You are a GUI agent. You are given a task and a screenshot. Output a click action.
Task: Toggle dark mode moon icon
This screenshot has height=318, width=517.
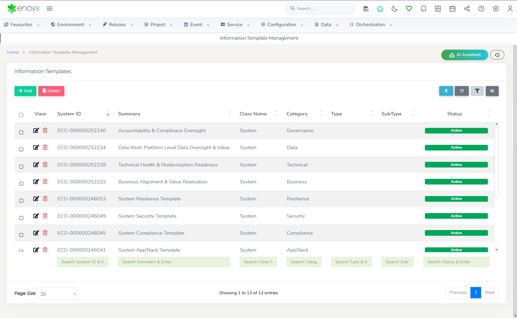pyautogui.click(x=394, y=9)
